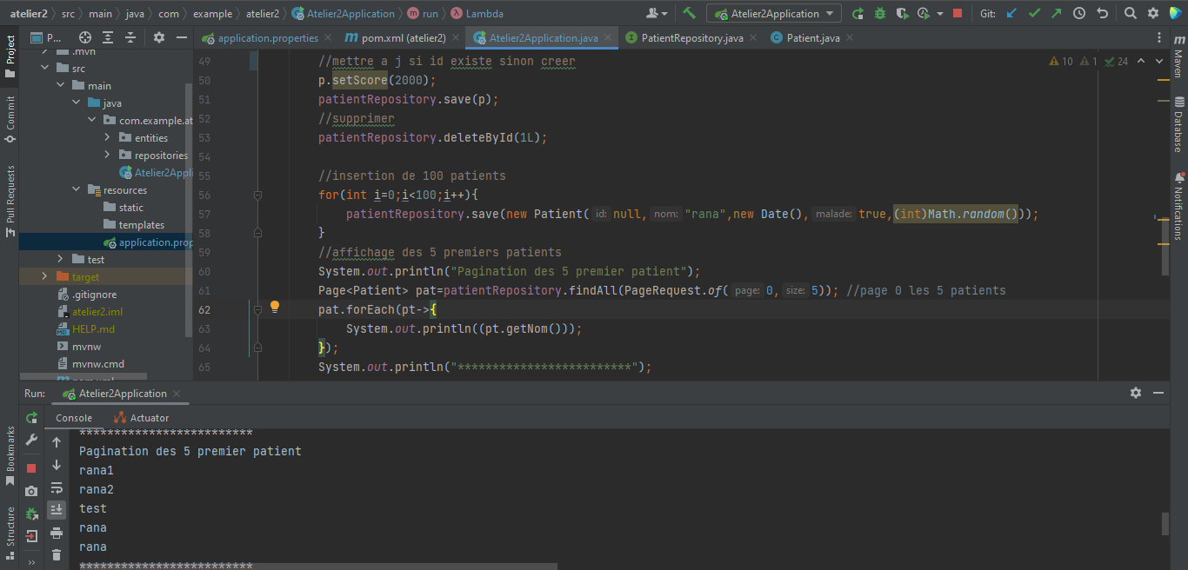Viewport: 1188px width, 570px height.
Task: Rerun Atelier2Application from the Run panel
Action: 30,418
